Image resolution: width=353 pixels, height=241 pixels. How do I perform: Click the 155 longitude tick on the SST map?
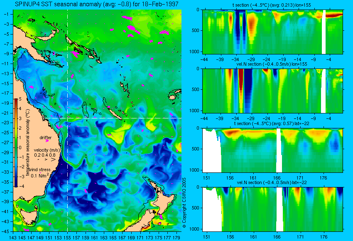coord(67,237)
